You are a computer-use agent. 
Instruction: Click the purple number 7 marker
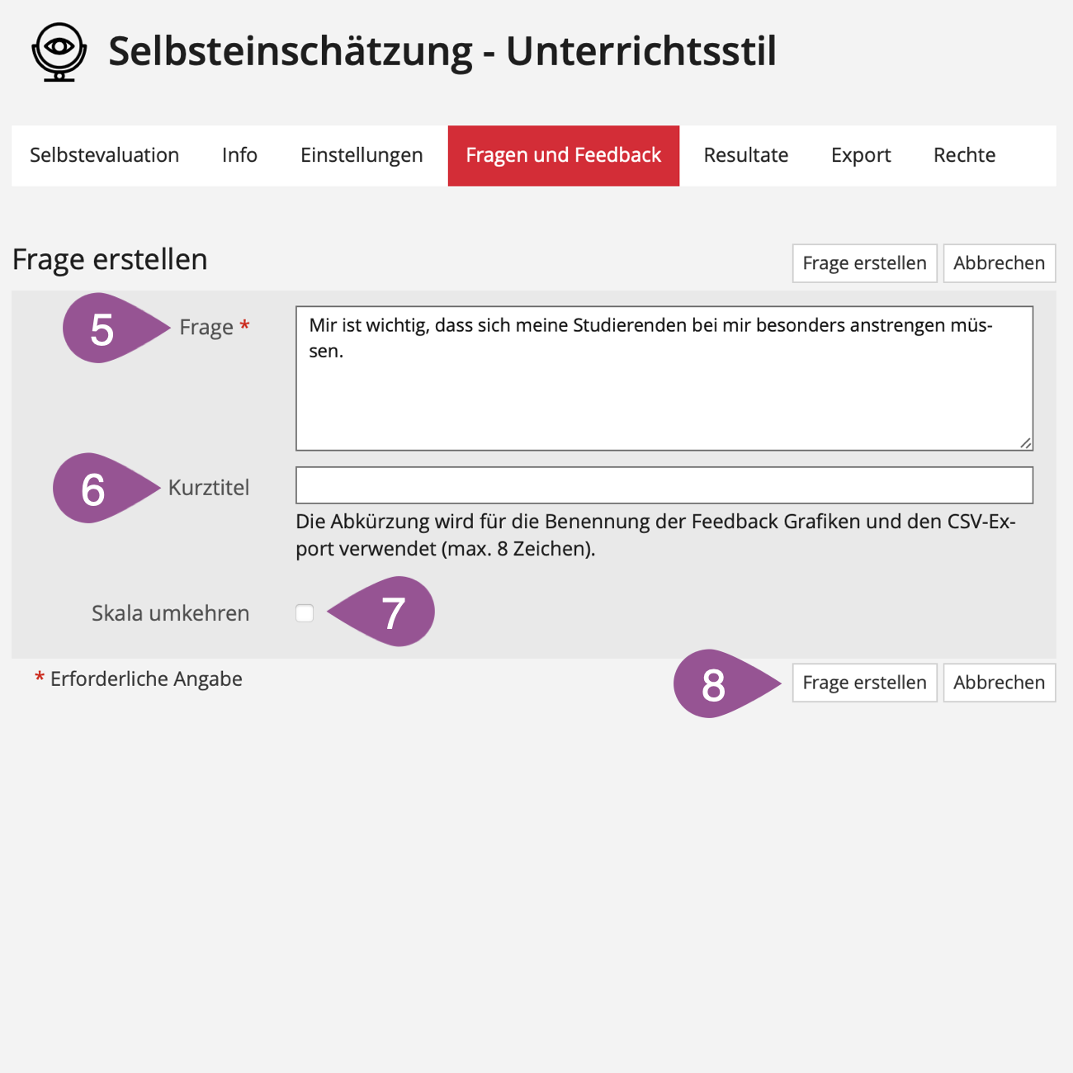click(393, 612)
